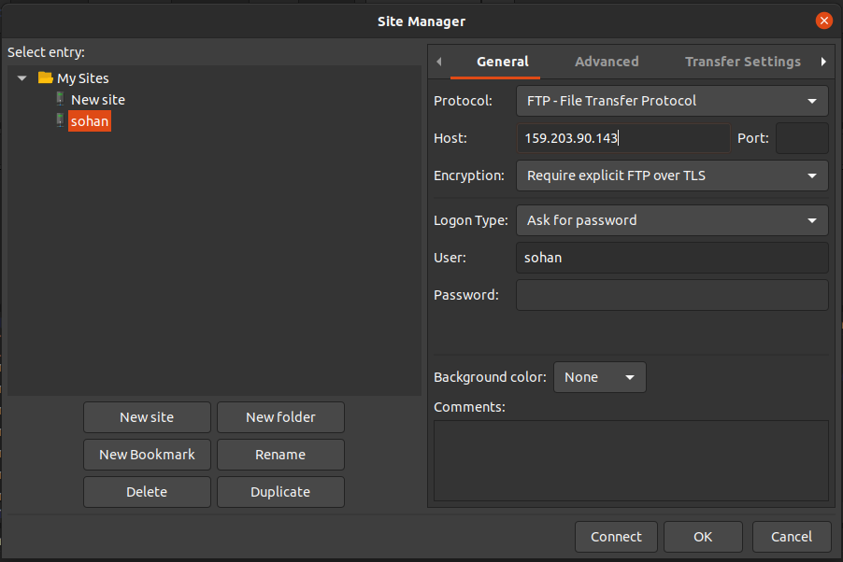Click the left tab scroll arrow

[x=439, y=62]
